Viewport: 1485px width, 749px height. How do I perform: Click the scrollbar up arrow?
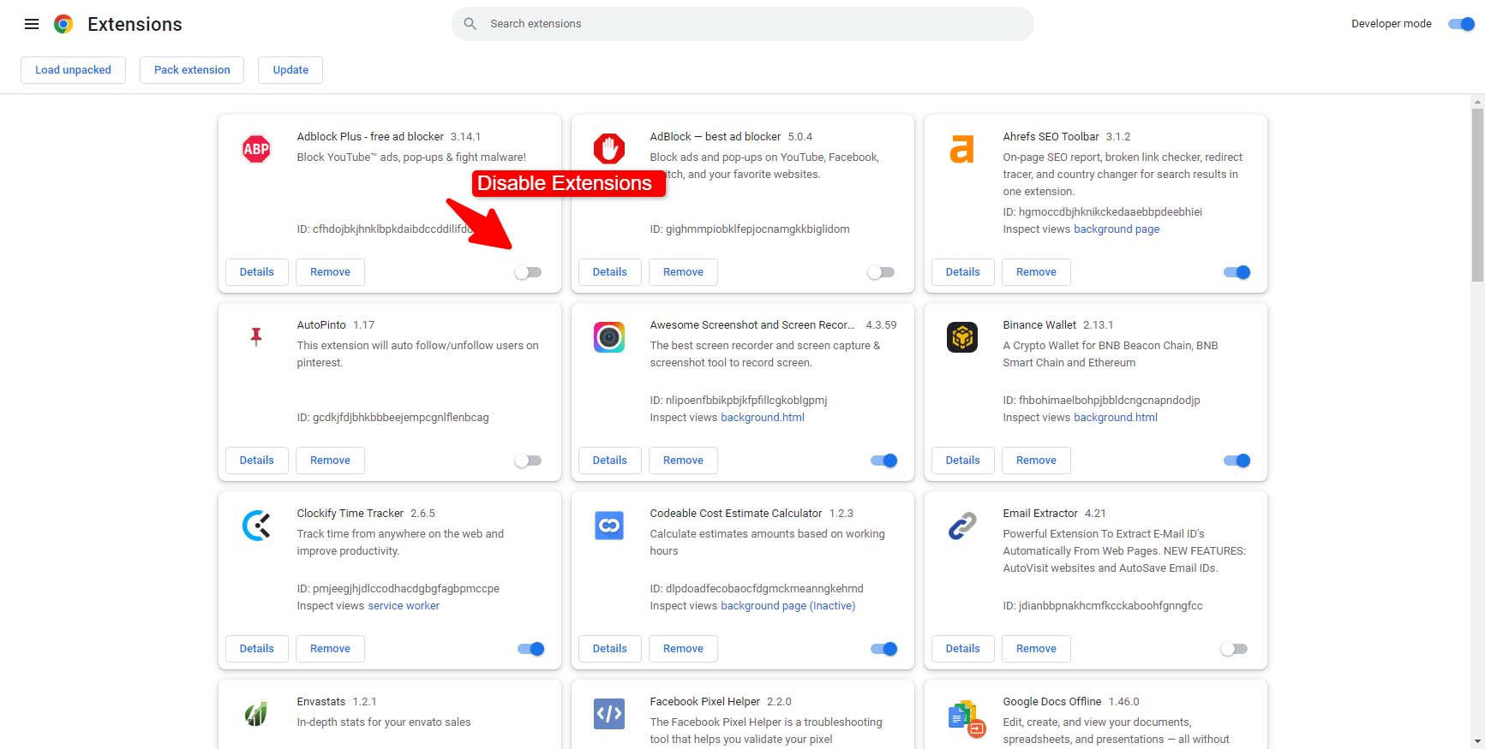tap(1477, 101)
